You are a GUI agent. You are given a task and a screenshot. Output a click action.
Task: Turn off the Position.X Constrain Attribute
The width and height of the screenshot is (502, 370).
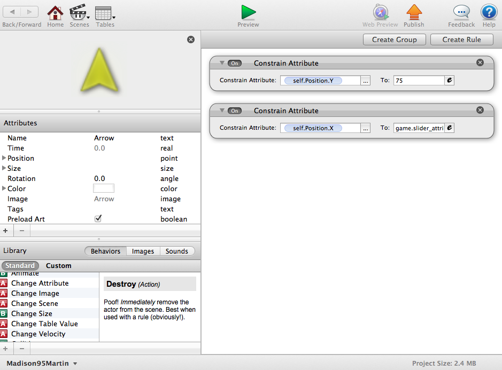(x=235, y=111)
